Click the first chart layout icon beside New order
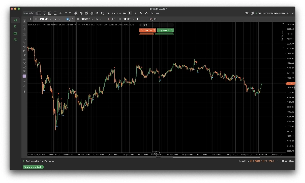 point(39,13)
